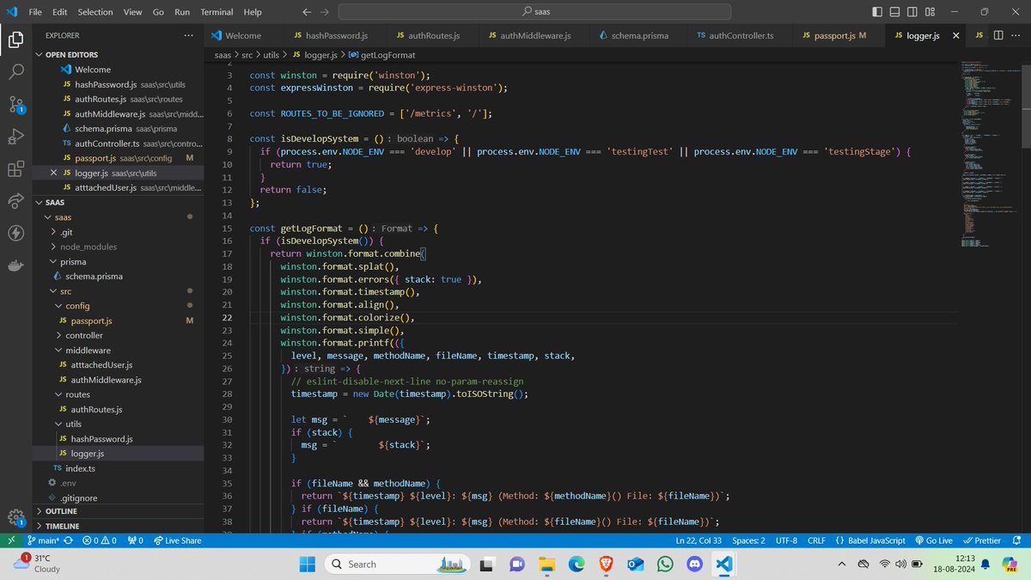Viewport: 1031px width, 580px height.
Task: Expand the node_modules folder
Action: pos(88,247)
